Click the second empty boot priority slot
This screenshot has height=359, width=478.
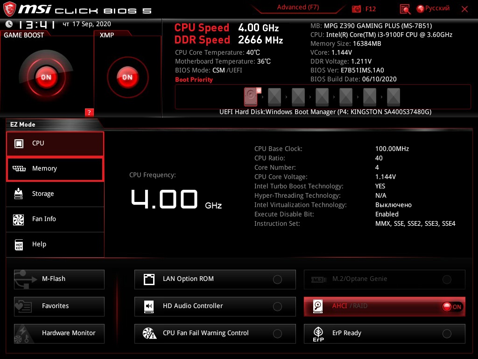click(x=274, y=97)
